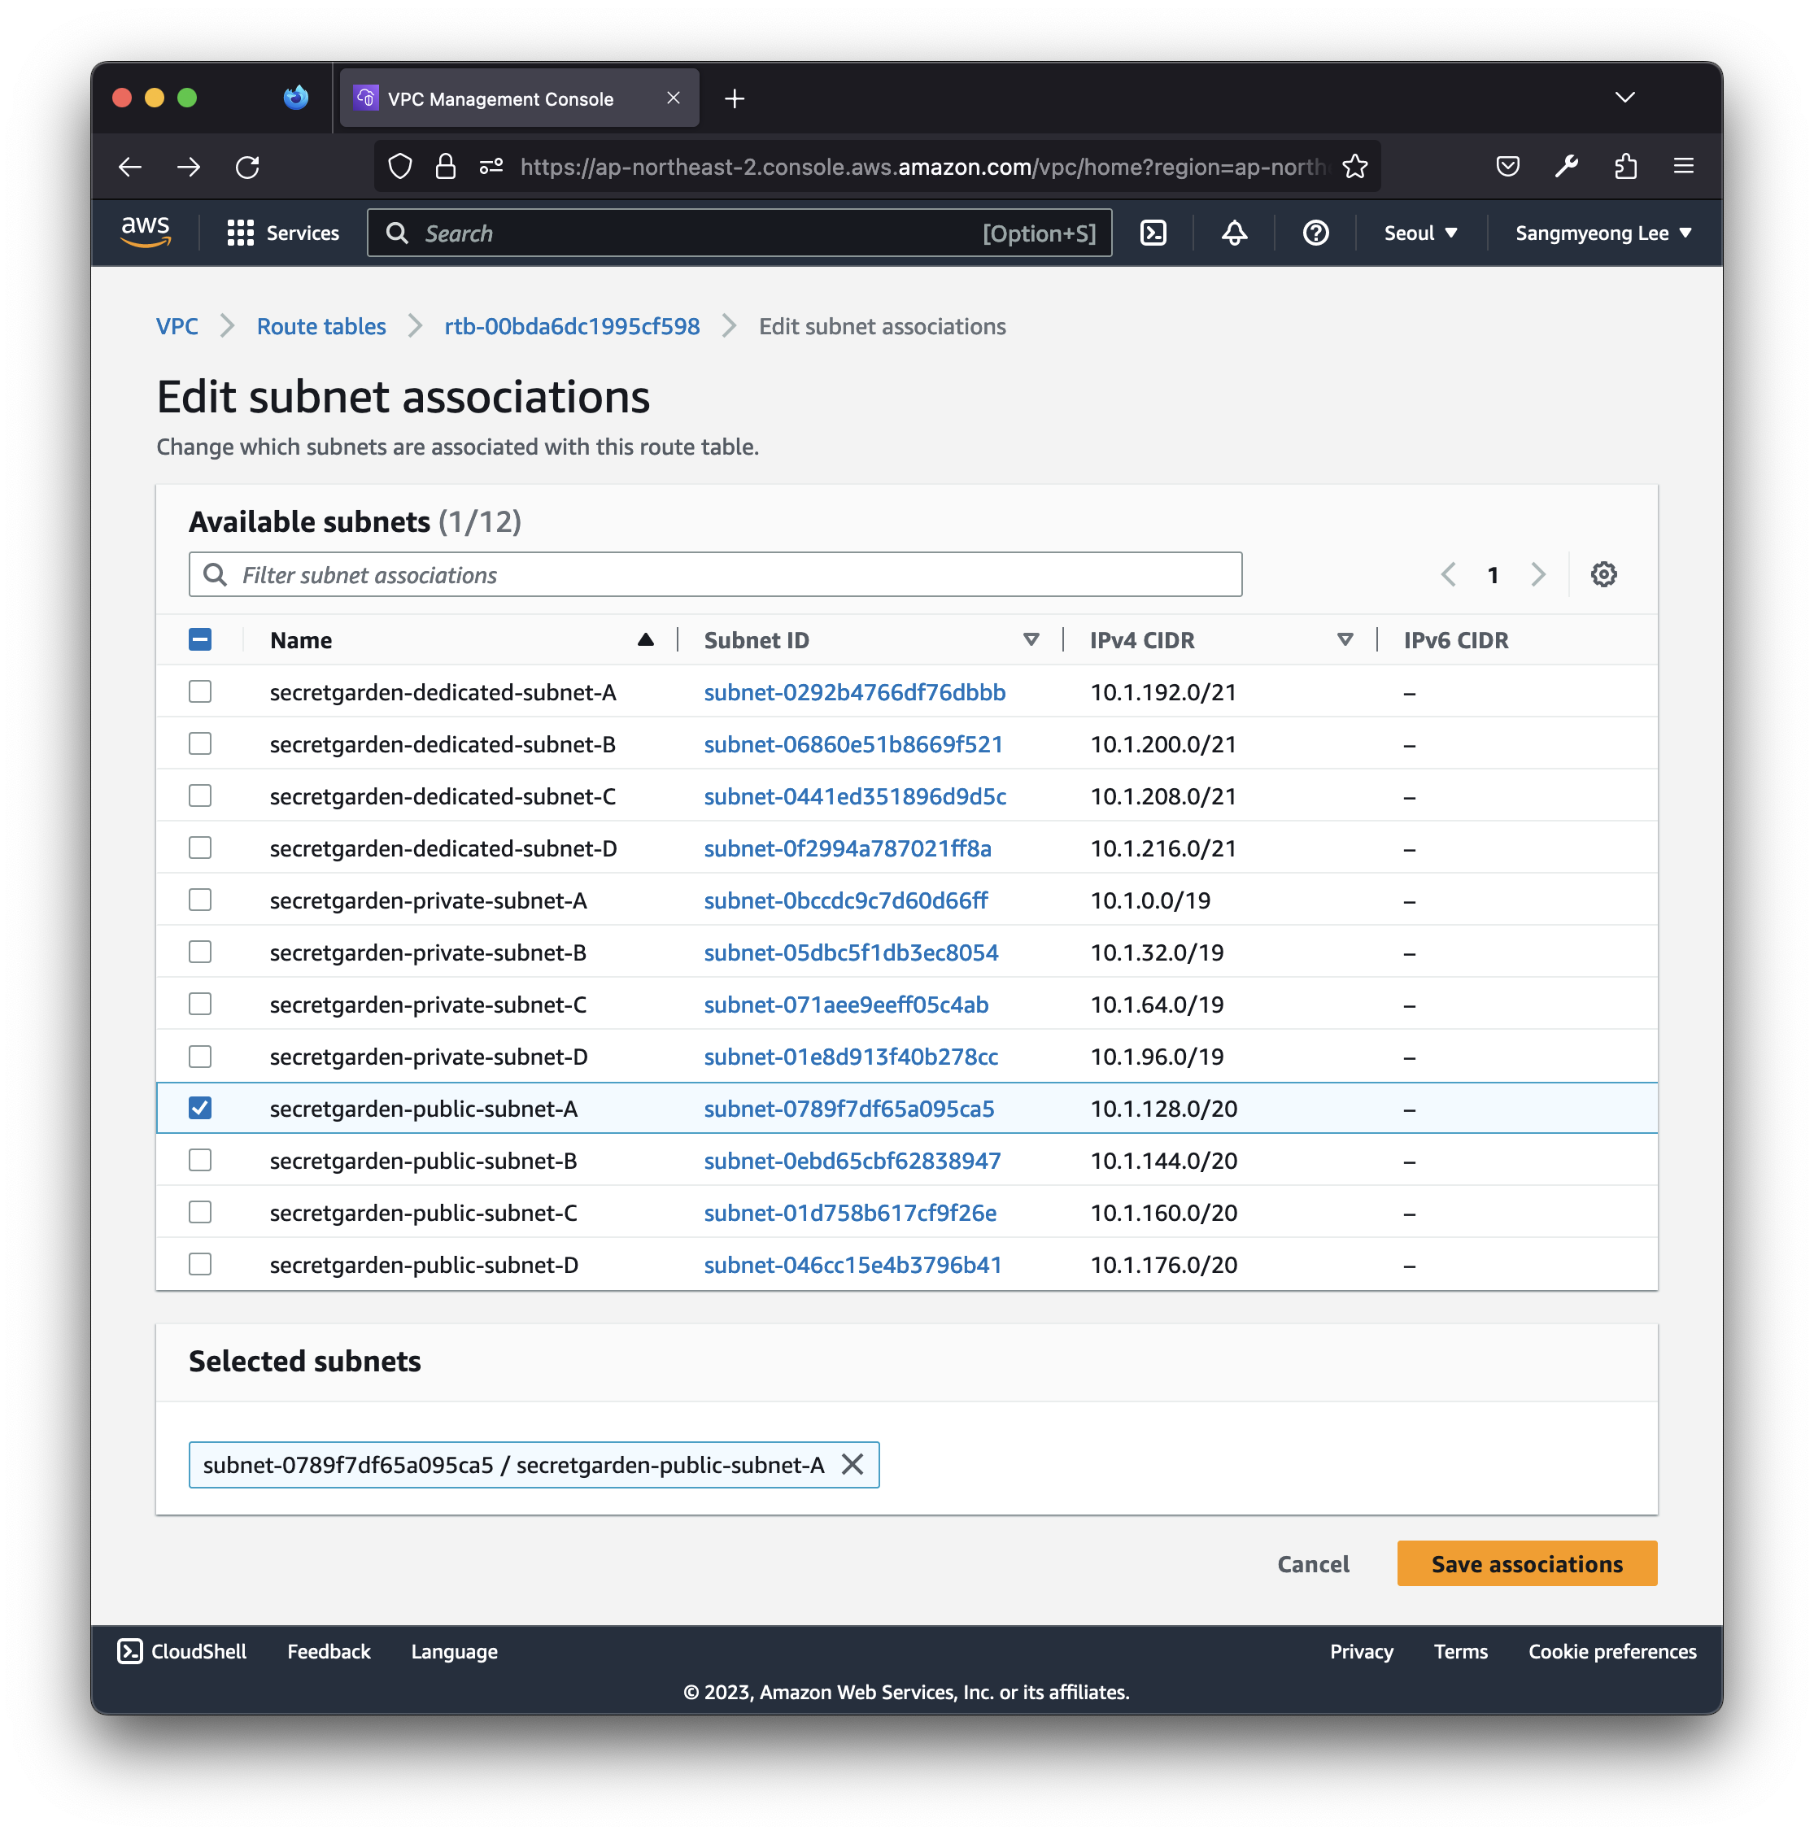Open subnet-0292b4766df76dbbb link
The width and height of the screenshot is (1814, 1835).
tap(855, 692)
